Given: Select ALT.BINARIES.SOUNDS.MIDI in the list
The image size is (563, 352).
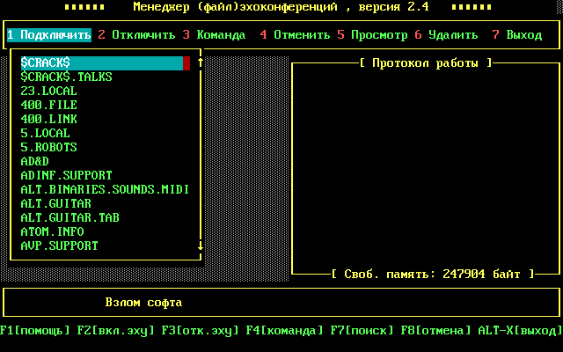Looking at the screenshot, I should coord(105,190).
